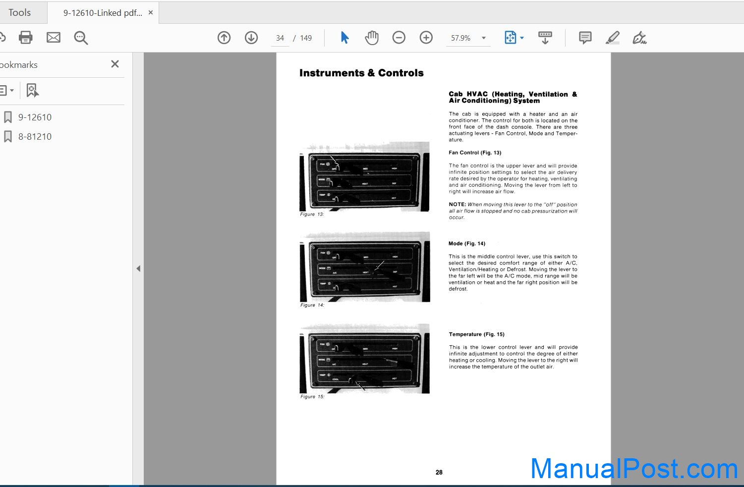Zoom out with the minus button
744x487 pixels.
(x=399, y=38)
